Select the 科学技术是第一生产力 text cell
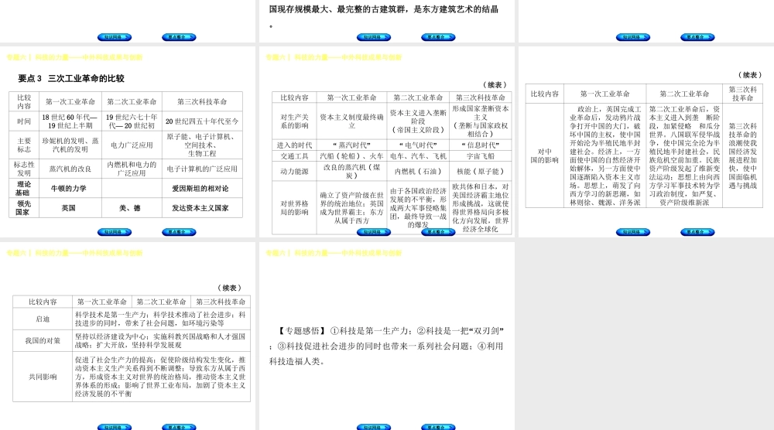774x430 pixels. (x=161, y=319)
